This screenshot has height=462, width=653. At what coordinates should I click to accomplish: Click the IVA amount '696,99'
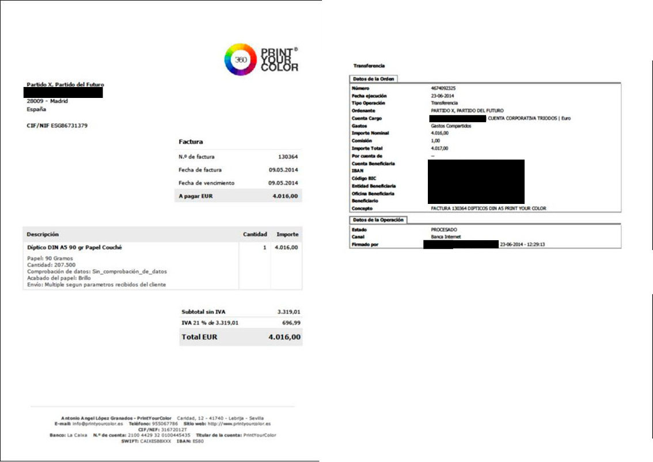click(x=291, y=323)
